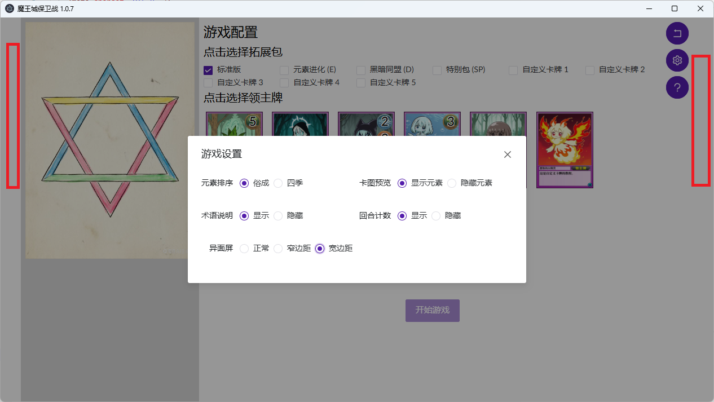Screen dimensions: 714x402
Task: Select 正常 for 异面屏
Action: 244,248
